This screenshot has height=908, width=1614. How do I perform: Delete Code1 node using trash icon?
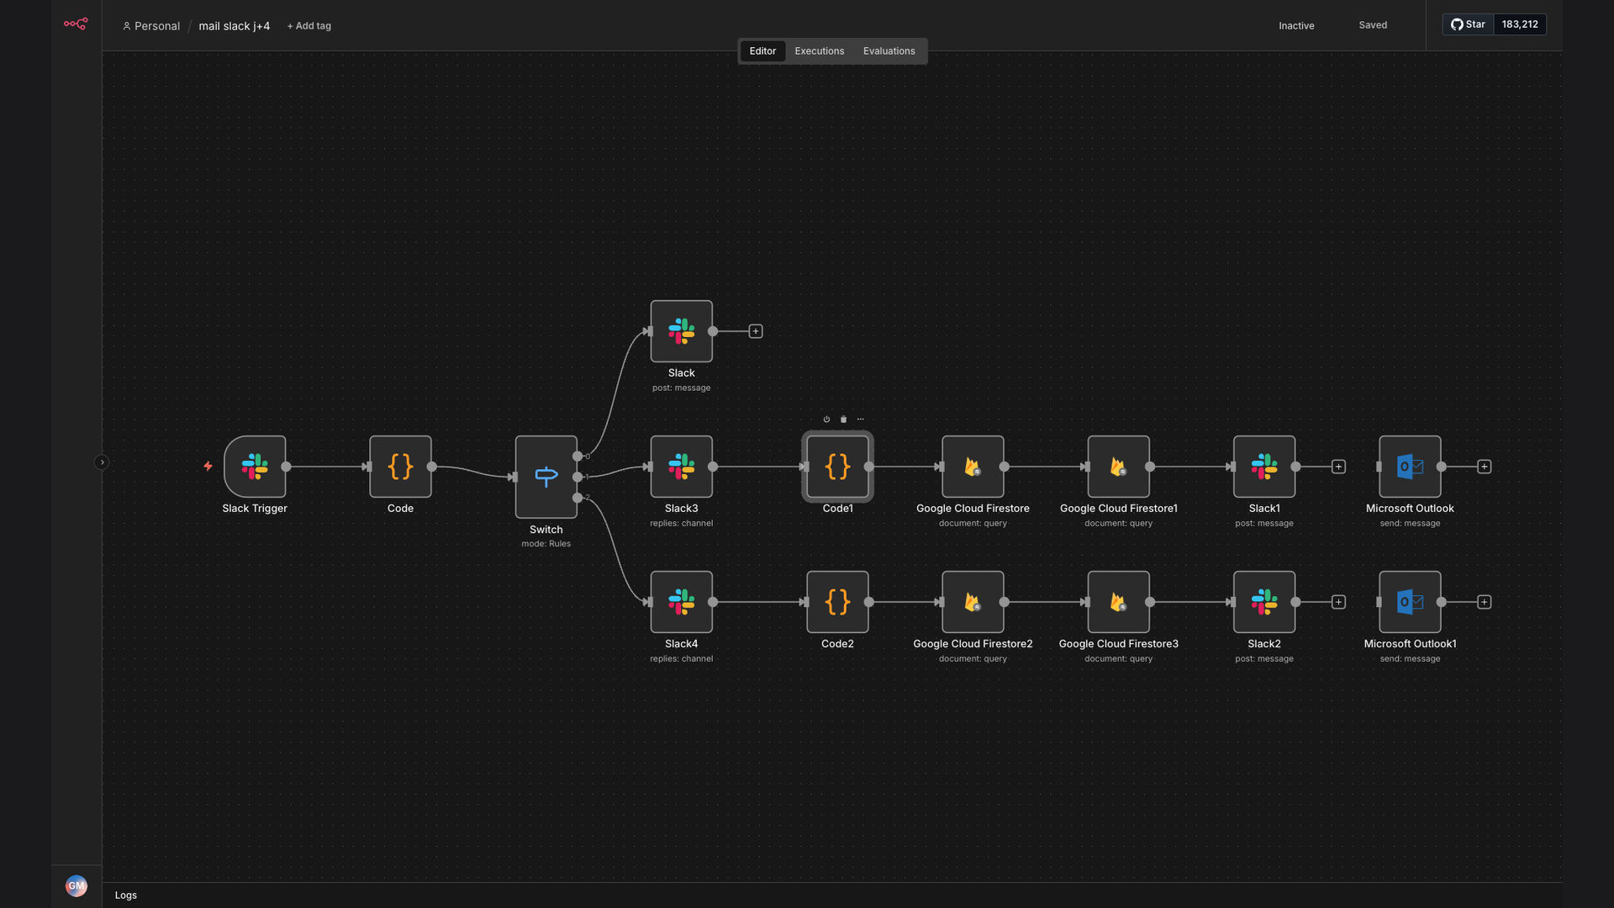tap(843, 419)
